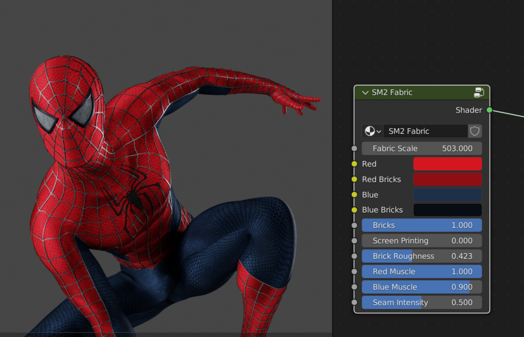Click the Bricks input socket
The image size is (524, 337).
354,226
